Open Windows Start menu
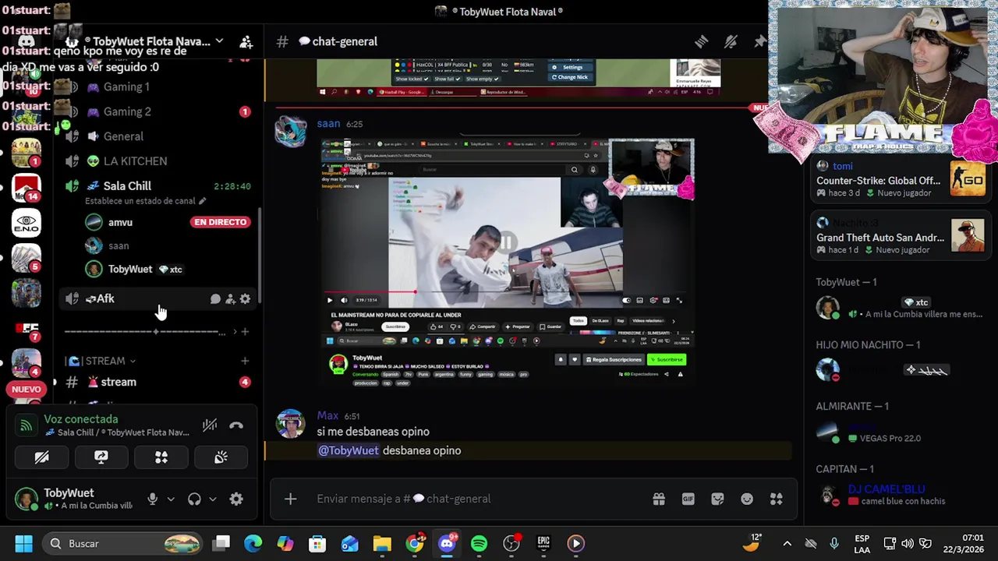This screenshot has width=998, height=561. 23,543
